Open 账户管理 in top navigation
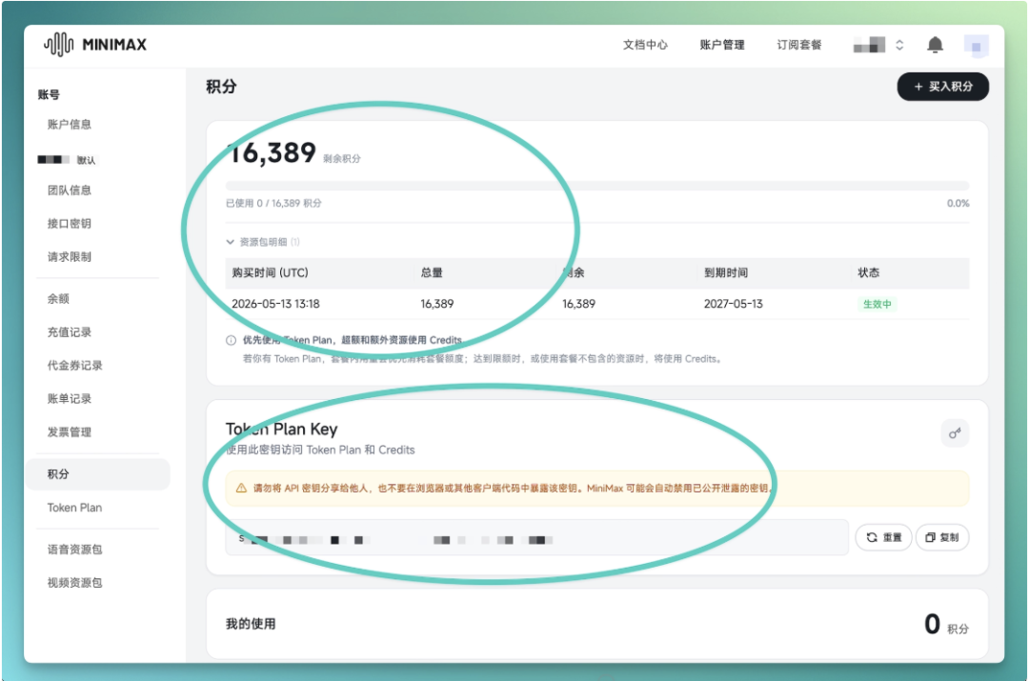 (x=722, y=45)
